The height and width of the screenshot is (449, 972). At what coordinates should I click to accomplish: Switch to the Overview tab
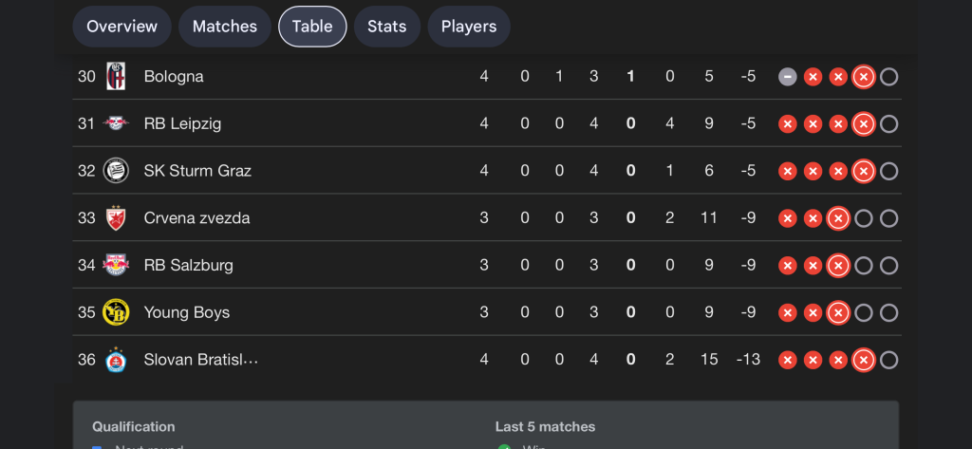coord(121,27)
